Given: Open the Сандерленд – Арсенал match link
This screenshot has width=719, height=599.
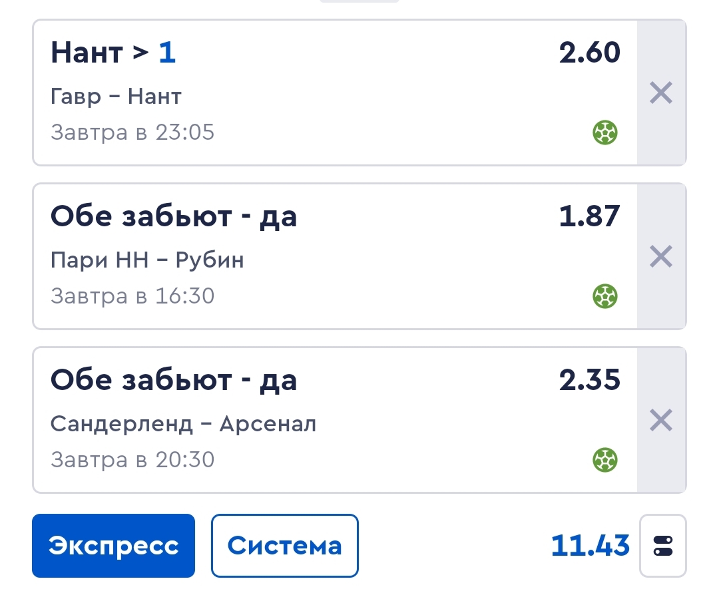Looking at the screenshot, I should click(183, 424).
